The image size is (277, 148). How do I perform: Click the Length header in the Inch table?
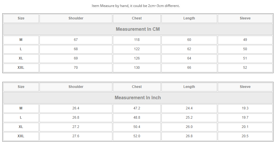(189, 87)
